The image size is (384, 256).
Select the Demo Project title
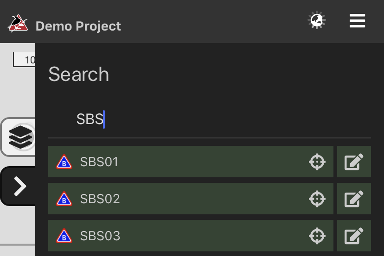point(78,26)
